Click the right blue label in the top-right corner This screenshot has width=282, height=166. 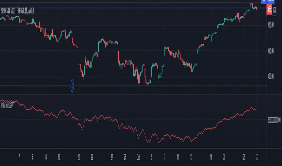pyautogui.click(x=271, y=2)
